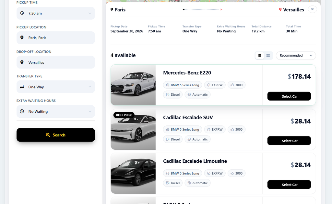Click the 30 Min total time value
Screen dimensions: 332x204
tap(291, 31)
